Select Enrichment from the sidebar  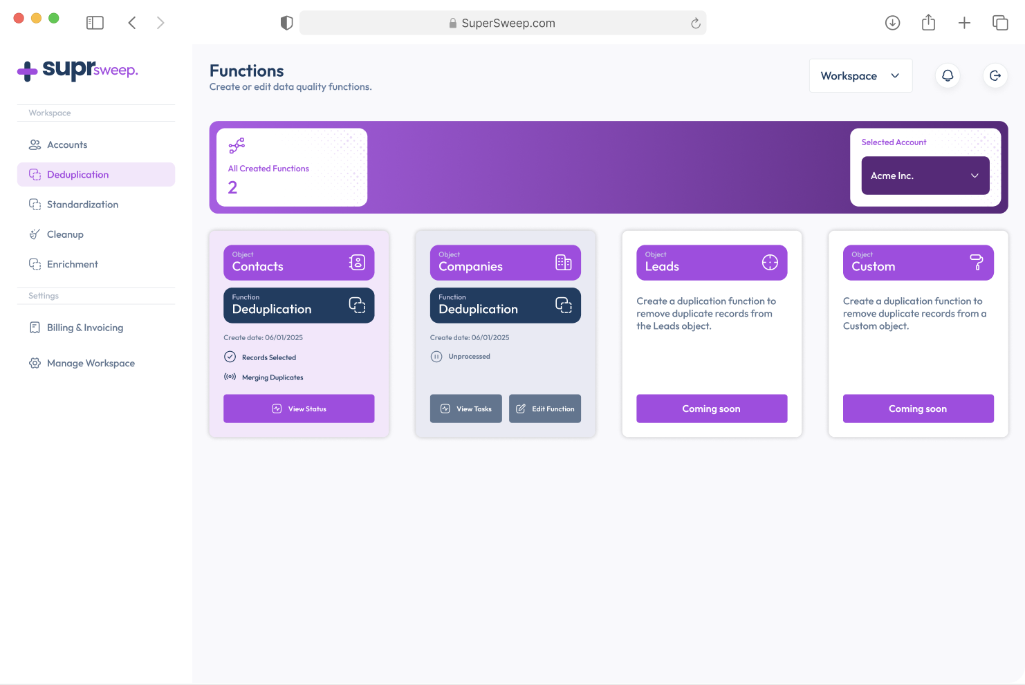click(x=72, y=264)
